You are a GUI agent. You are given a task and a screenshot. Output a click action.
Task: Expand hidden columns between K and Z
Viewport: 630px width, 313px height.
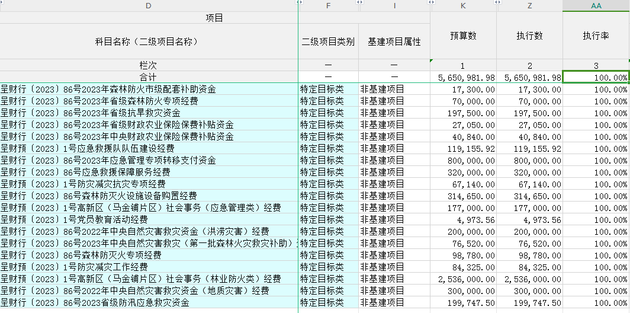click(x=497, y=2)
